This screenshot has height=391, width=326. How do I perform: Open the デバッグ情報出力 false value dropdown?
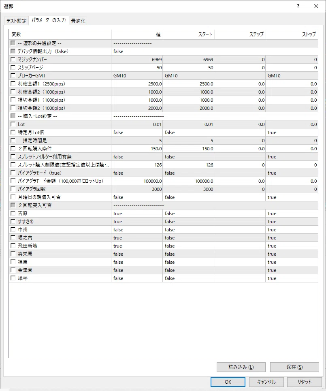tap(215, 51)
